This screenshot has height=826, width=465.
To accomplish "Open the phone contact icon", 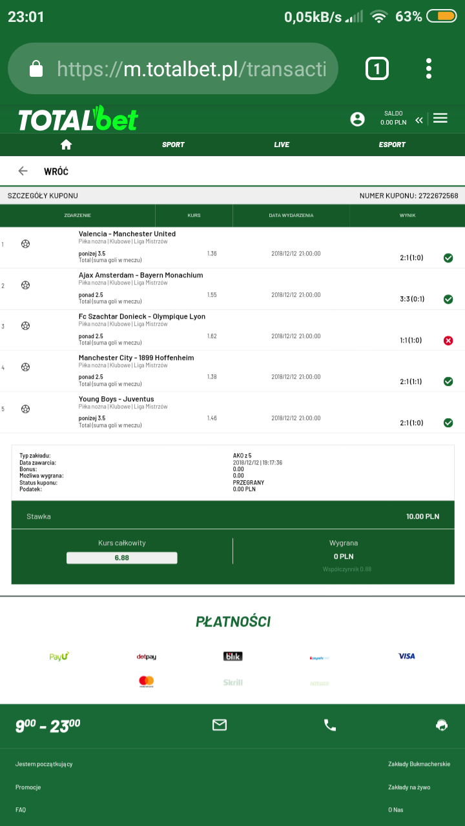I will [330, 725].
